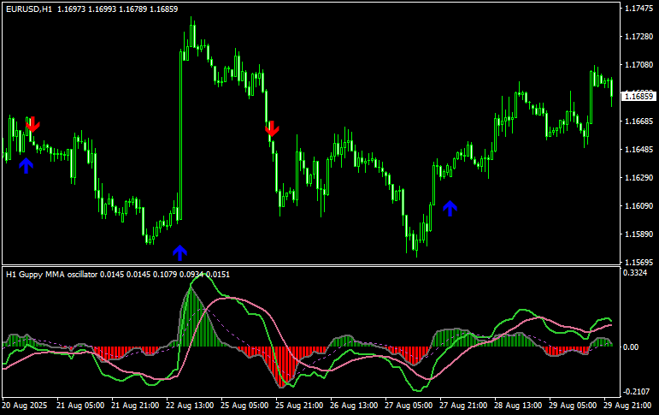Click the 0.00 oscillator zero level label
Screen dimensions: 659x415
(631, 347)
